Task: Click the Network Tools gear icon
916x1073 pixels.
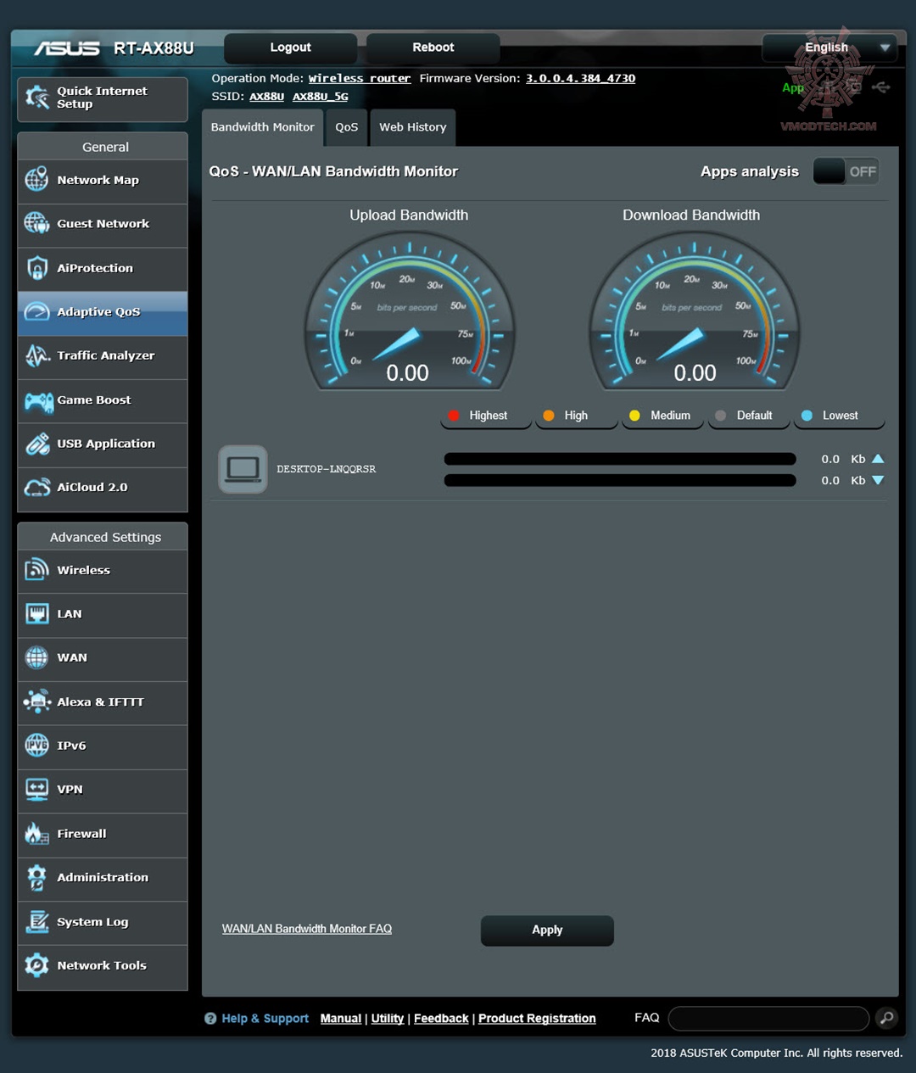Action: (x=36, y=965)
